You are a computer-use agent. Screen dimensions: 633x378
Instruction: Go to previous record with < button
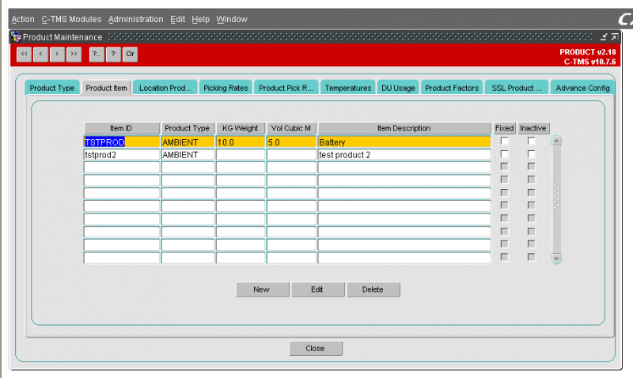point(41,54)
